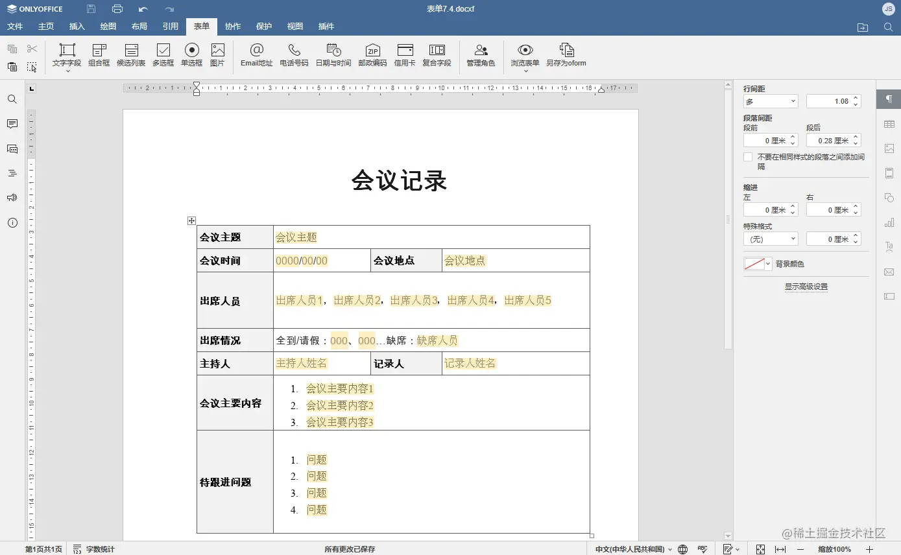Screen dimensions: 901x555
Task: Toggle spell checking in the status bar
Action: pos(702,549)
